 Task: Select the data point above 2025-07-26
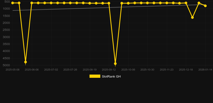70,3
